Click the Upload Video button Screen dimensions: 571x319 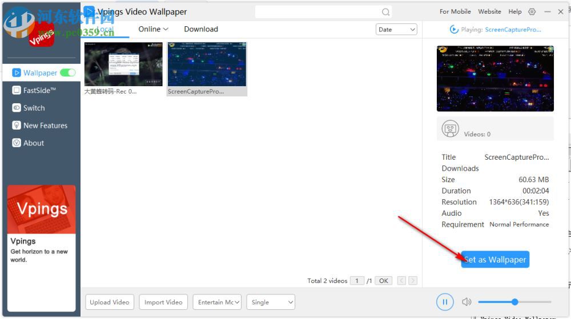pos(110,302)
